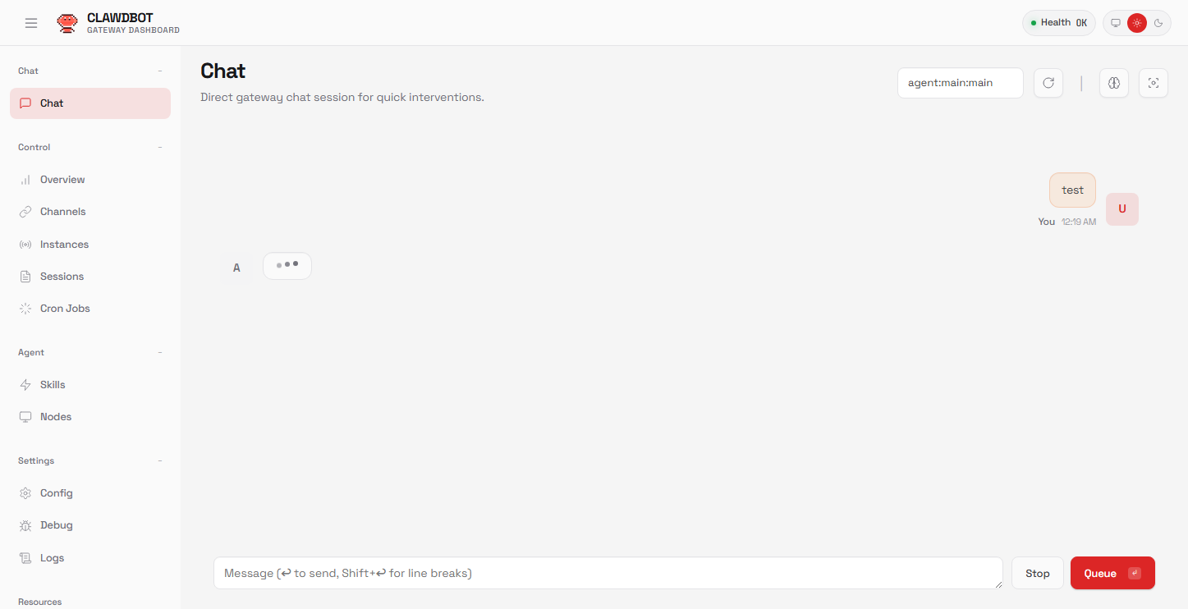The image size is (1188, 609).
Task: Toggle focus mode icon
Action: (x=1154, y=83)
